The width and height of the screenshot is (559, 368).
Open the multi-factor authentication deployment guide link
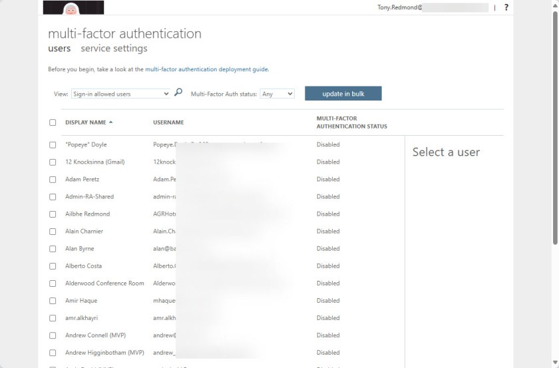[x=207, y=69]
